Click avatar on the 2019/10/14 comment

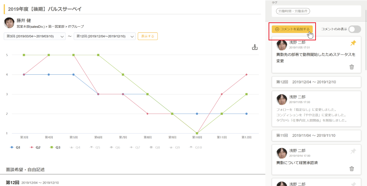[281, 153]
